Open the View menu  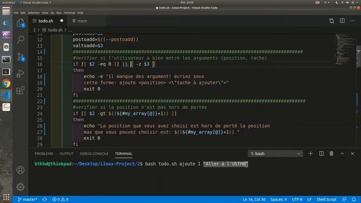coord(45,12)
